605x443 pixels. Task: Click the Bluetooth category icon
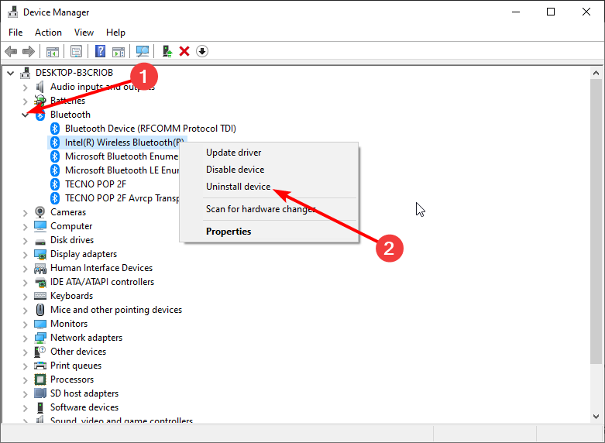(x=40, y=115)
